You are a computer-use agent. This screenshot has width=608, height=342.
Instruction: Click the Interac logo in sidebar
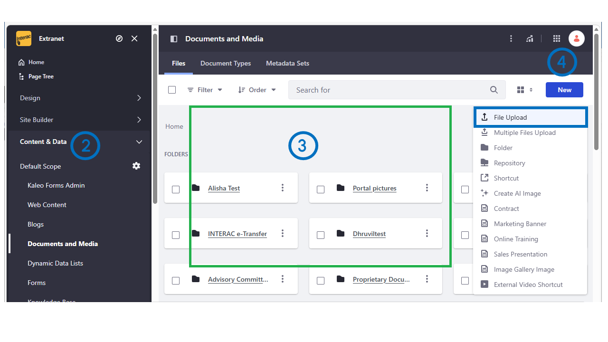point(24,38)
